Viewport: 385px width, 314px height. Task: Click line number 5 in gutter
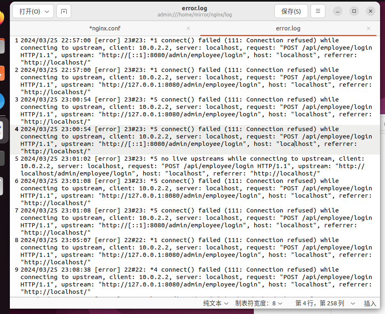(x=17, y=159)
